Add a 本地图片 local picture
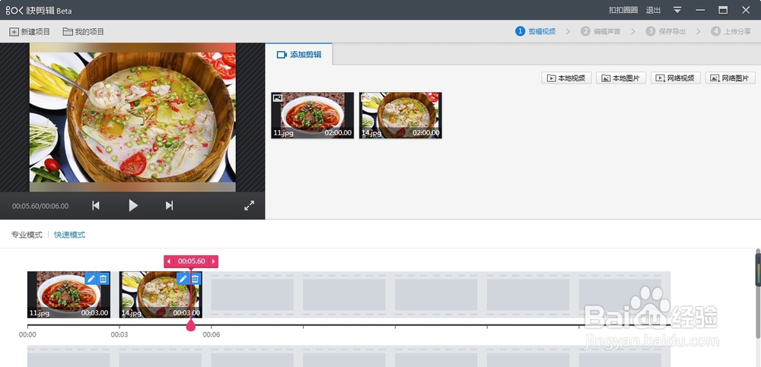Viewport: 761px width, 367px height. pos(621,78)
